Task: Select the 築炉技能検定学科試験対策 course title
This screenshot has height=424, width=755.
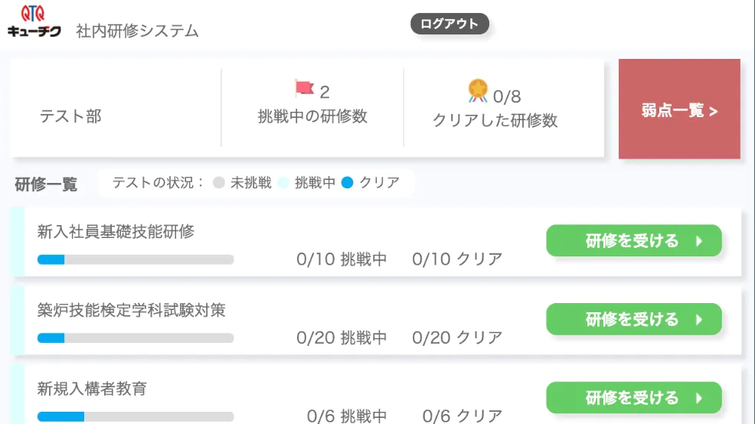Action: (131, 310)
